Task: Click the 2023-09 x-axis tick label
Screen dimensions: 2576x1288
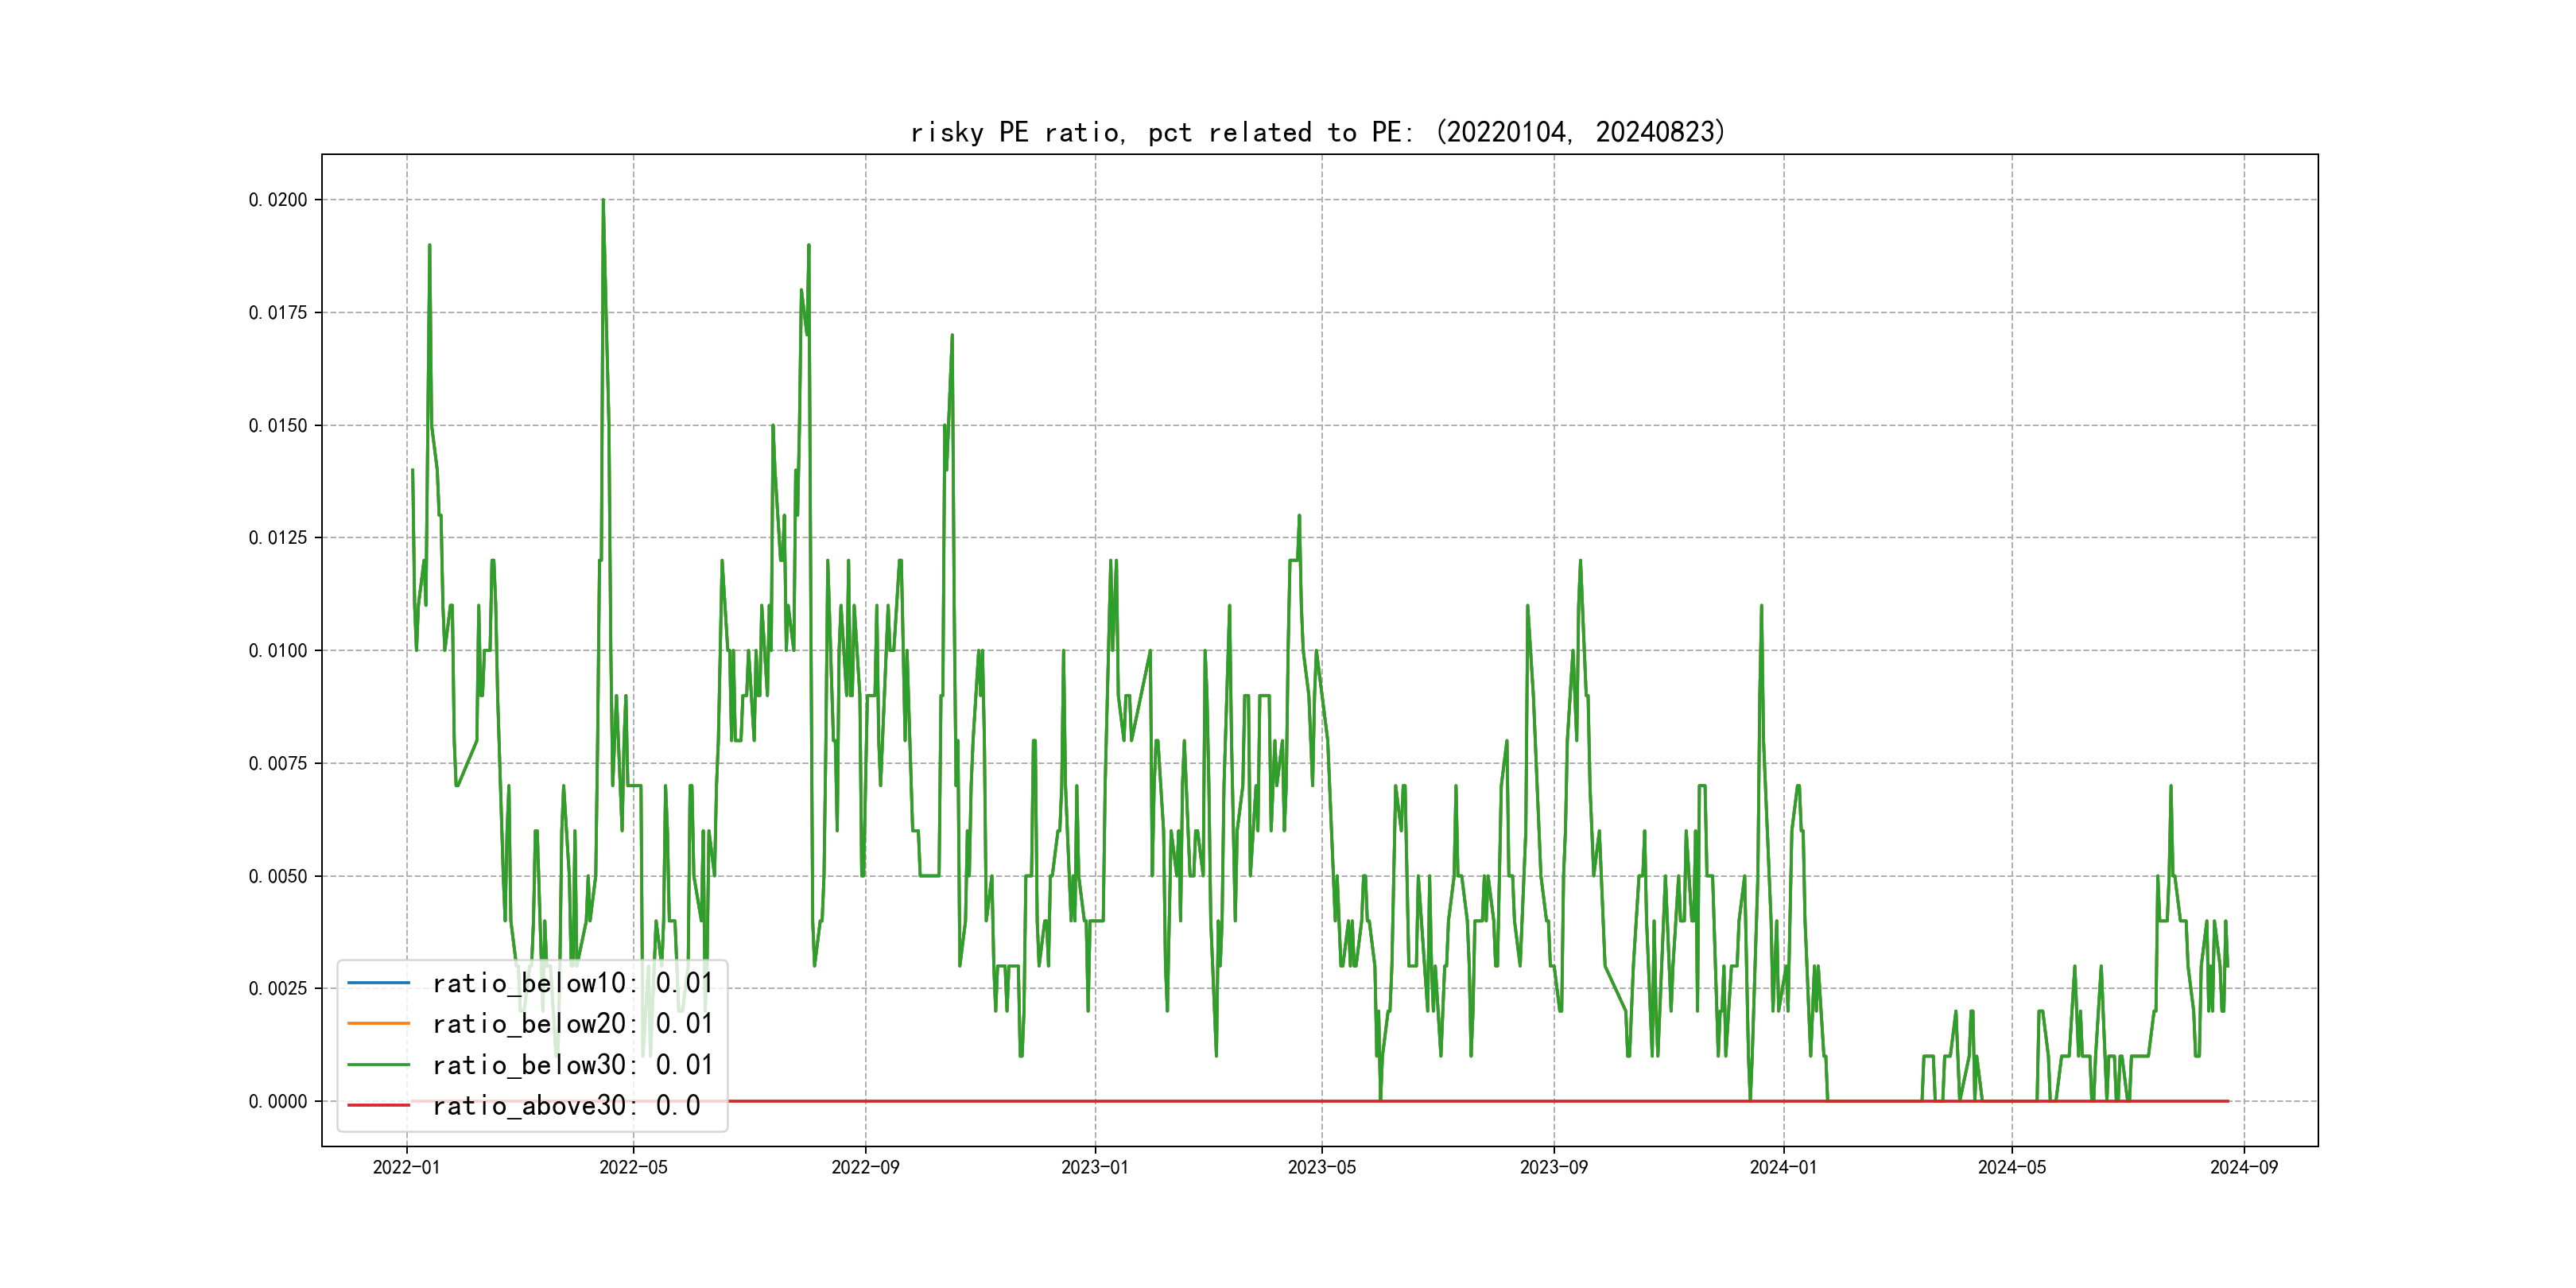Action: tap(1553, 1167)
